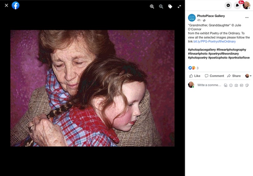Open the bit.ly/PPG-PoetryoftheOrdinary link
This screenshot has width=253, height=176.
coord(214,41)
